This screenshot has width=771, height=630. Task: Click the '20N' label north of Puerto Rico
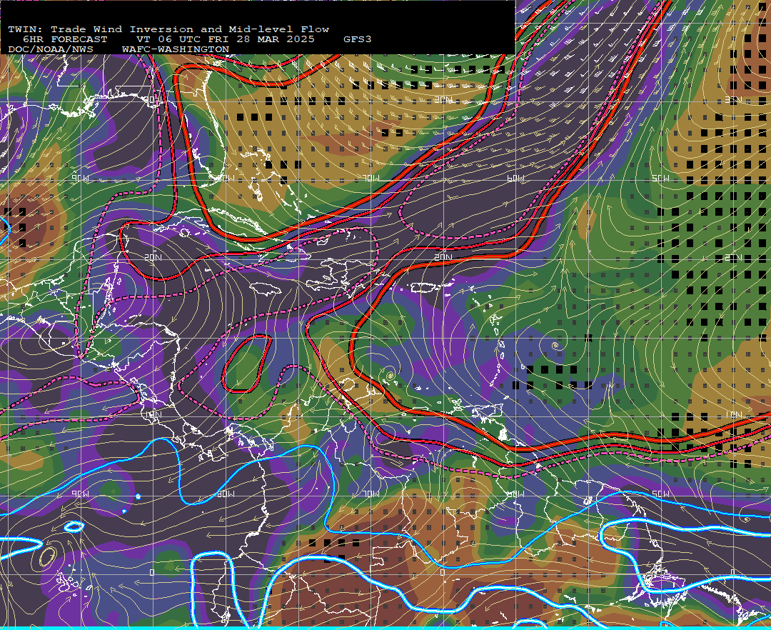(x=443, y=257)
